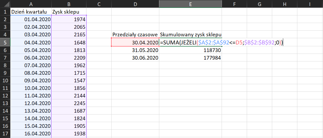The width and height of the screenshot is (323, 138).
Task: Click the profit cell 2209
Action: (x=69, y=57)
